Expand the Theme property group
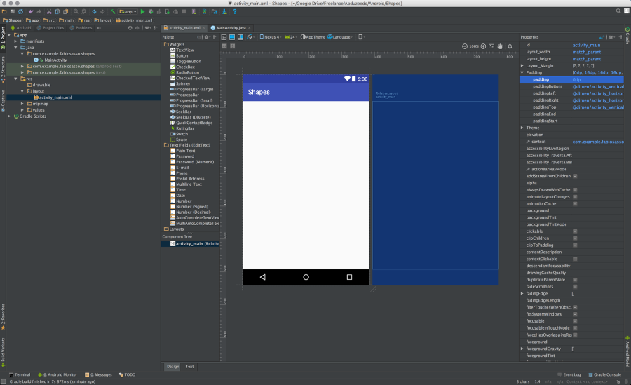The image size is (631, 385). 522,128
